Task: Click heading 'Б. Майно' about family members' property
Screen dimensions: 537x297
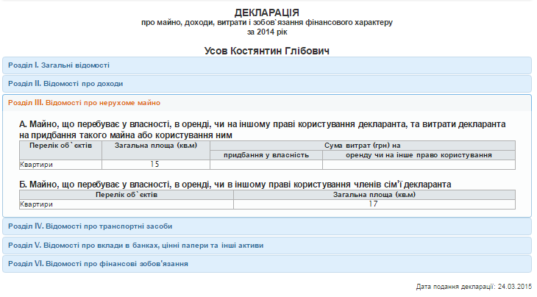Action: coord(235,185)
